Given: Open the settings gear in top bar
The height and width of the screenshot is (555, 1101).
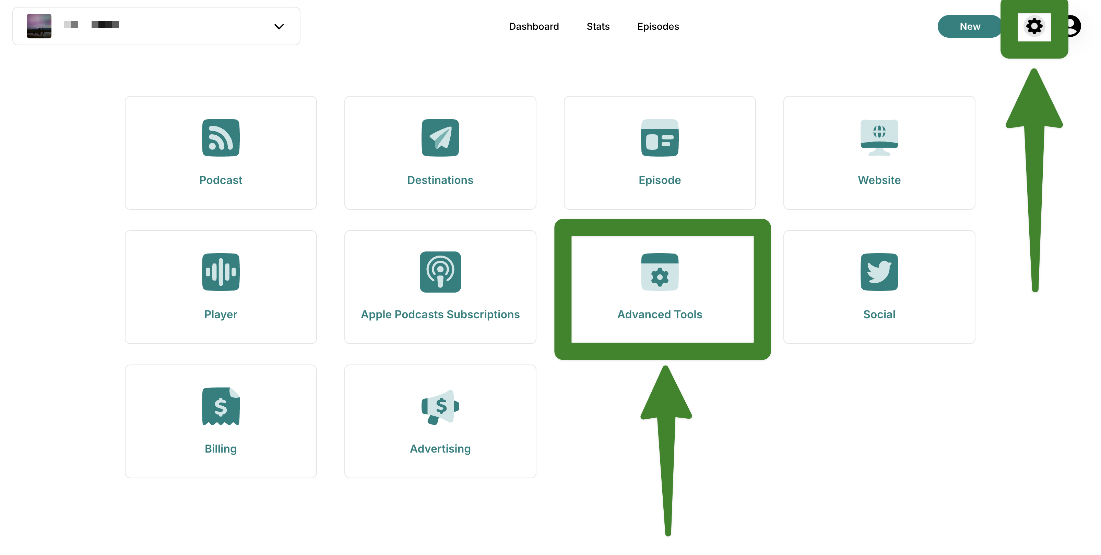Looking at the screenshot, I should [x=1034, y=26].
